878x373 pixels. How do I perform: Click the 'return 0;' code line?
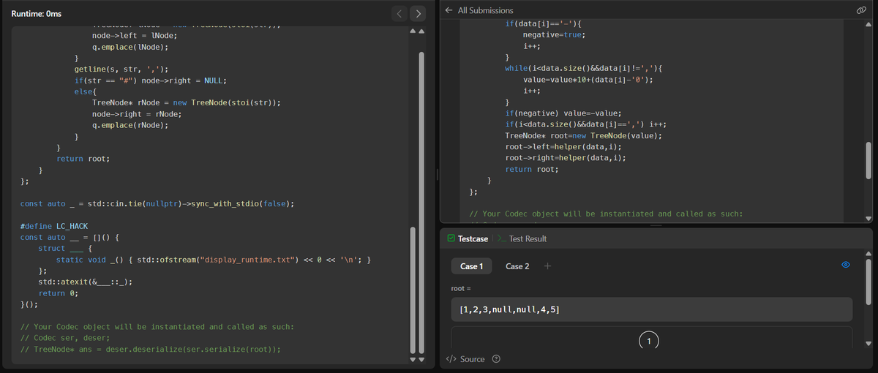[59, 293]
